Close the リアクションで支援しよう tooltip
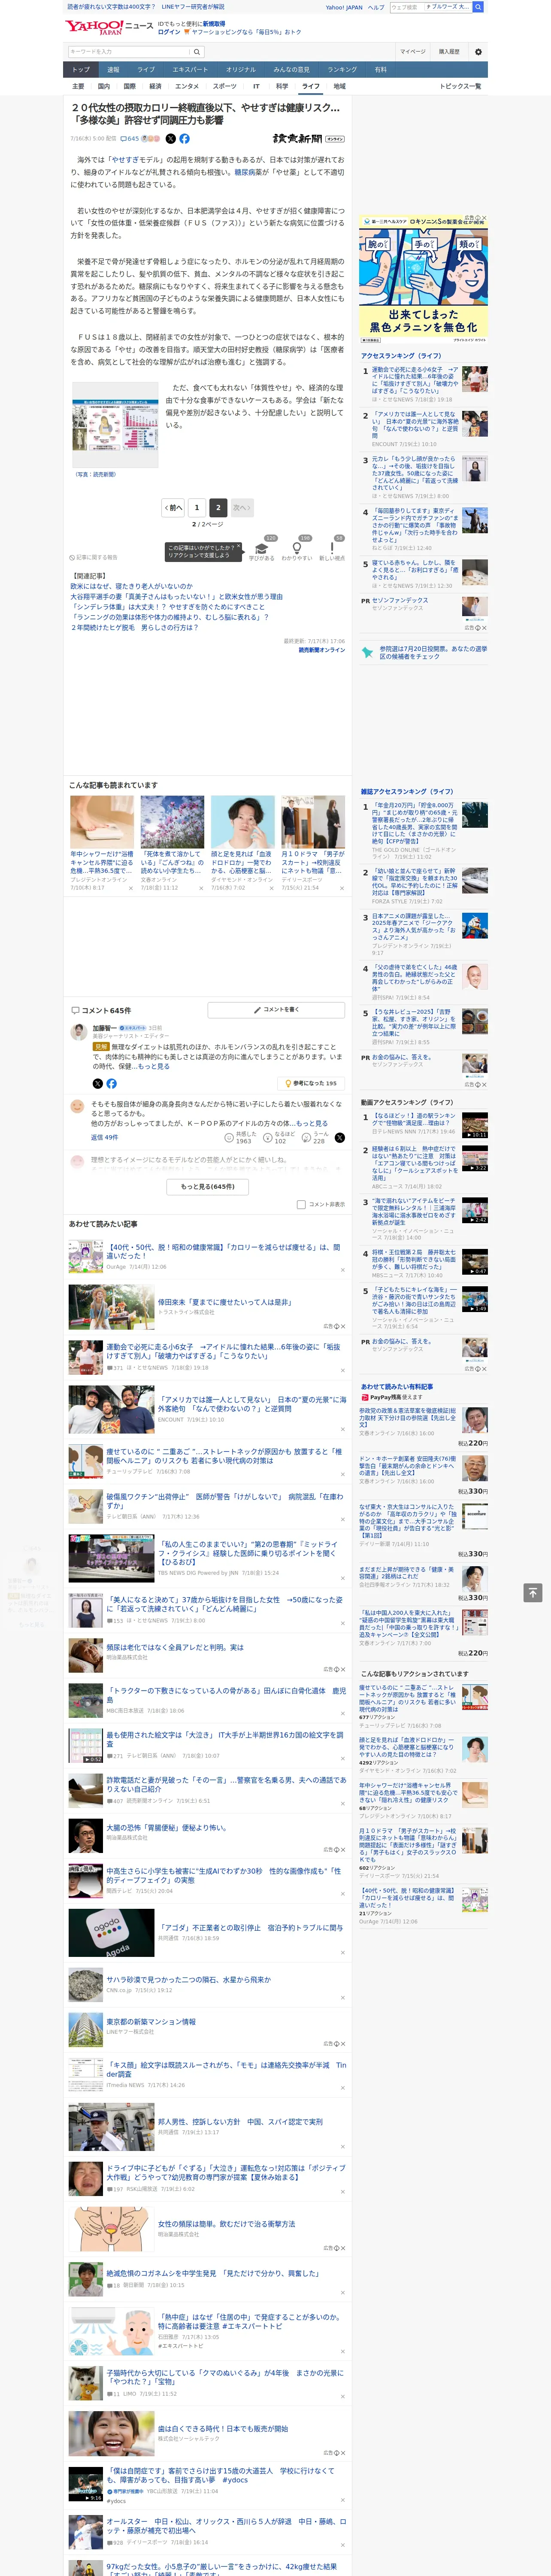This screenshot has width=551, height=2576. [239, 547]
